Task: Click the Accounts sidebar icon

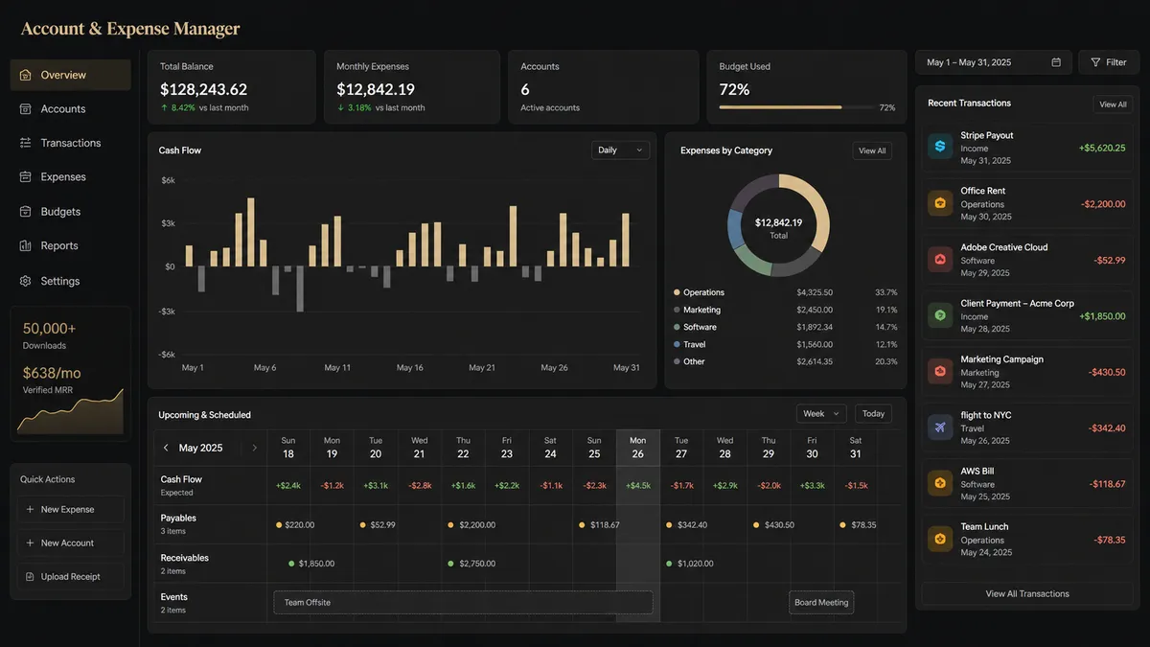Action: point(25,109)
